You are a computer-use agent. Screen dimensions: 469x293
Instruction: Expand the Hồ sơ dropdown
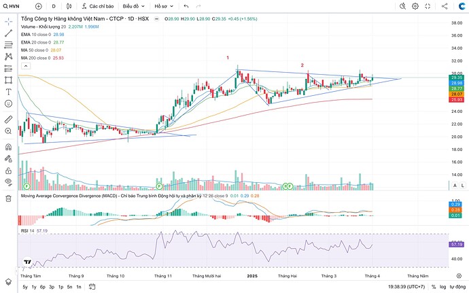[164, 6]
